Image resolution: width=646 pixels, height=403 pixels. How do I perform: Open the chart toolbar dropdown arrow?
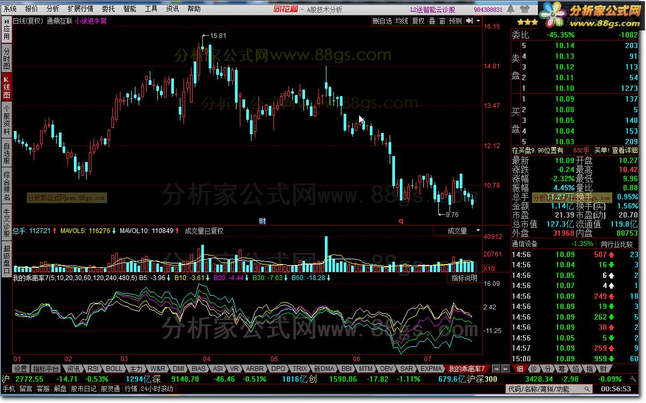(x=477, y=21)
